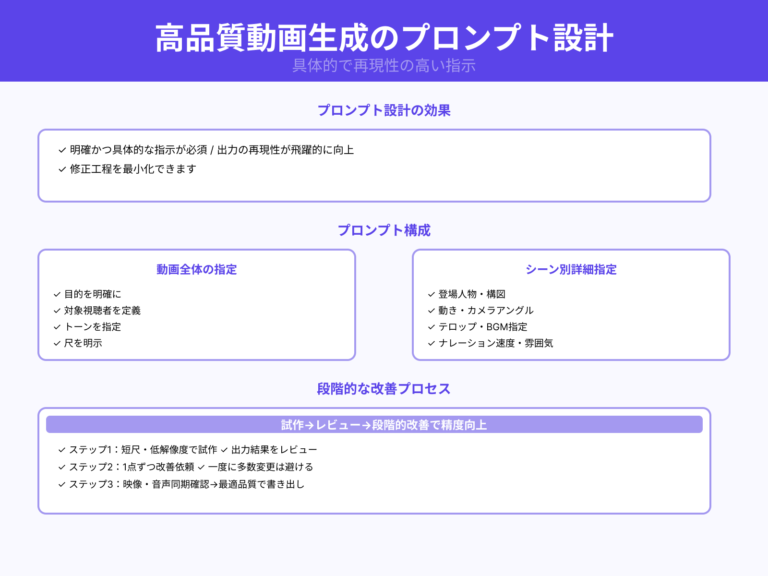
Task: Click the checkmark beside 動き・カメラアングル
Action: point(431,311)
